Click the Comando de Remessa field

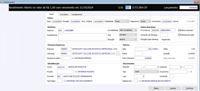pyautogui.click(x=164, y=35)
